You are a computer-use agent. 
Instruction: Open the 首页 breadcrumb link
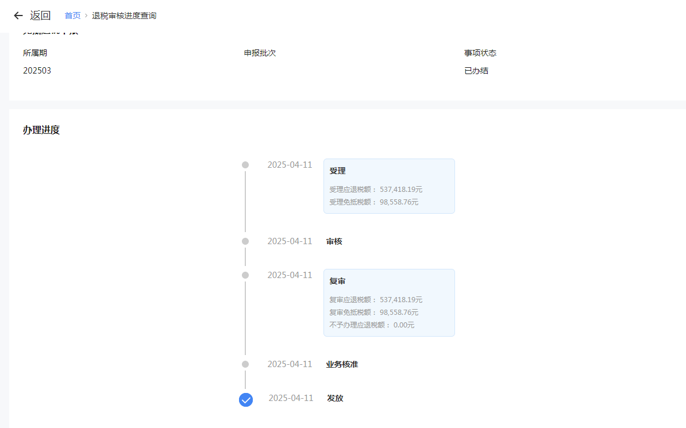(x=72, y=16)
